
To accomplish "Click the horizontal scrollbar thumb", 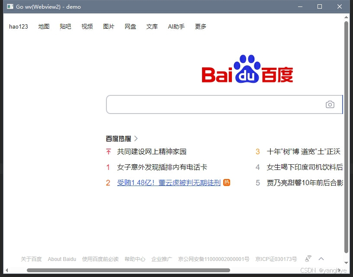I will pos(128,270).
